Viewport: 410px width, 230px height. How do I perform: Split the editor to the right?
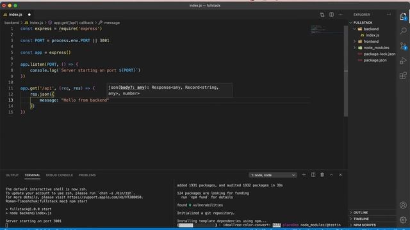pyautogui.click(x=331, y=15)
